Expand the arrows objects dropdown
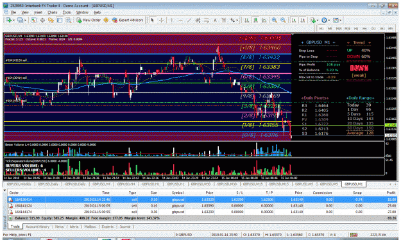 [237, 20]
